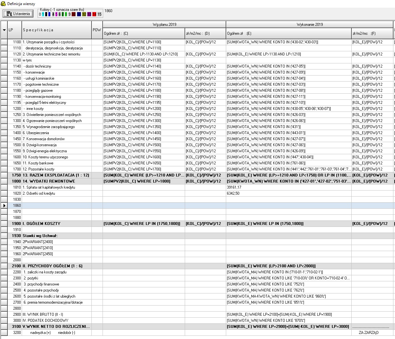Viewport: 395px width, 339px height.
Task: Select 'V.WYNIK NETTO DO ROZLICZENI...' cell
Action: point(57,327)
